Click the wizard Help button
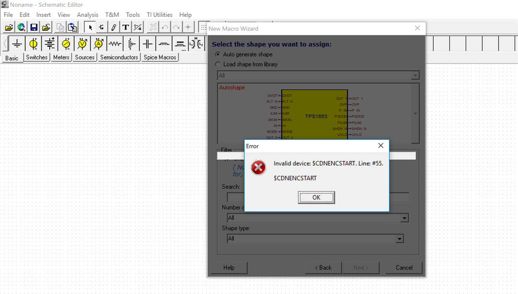 coord(229,268)
